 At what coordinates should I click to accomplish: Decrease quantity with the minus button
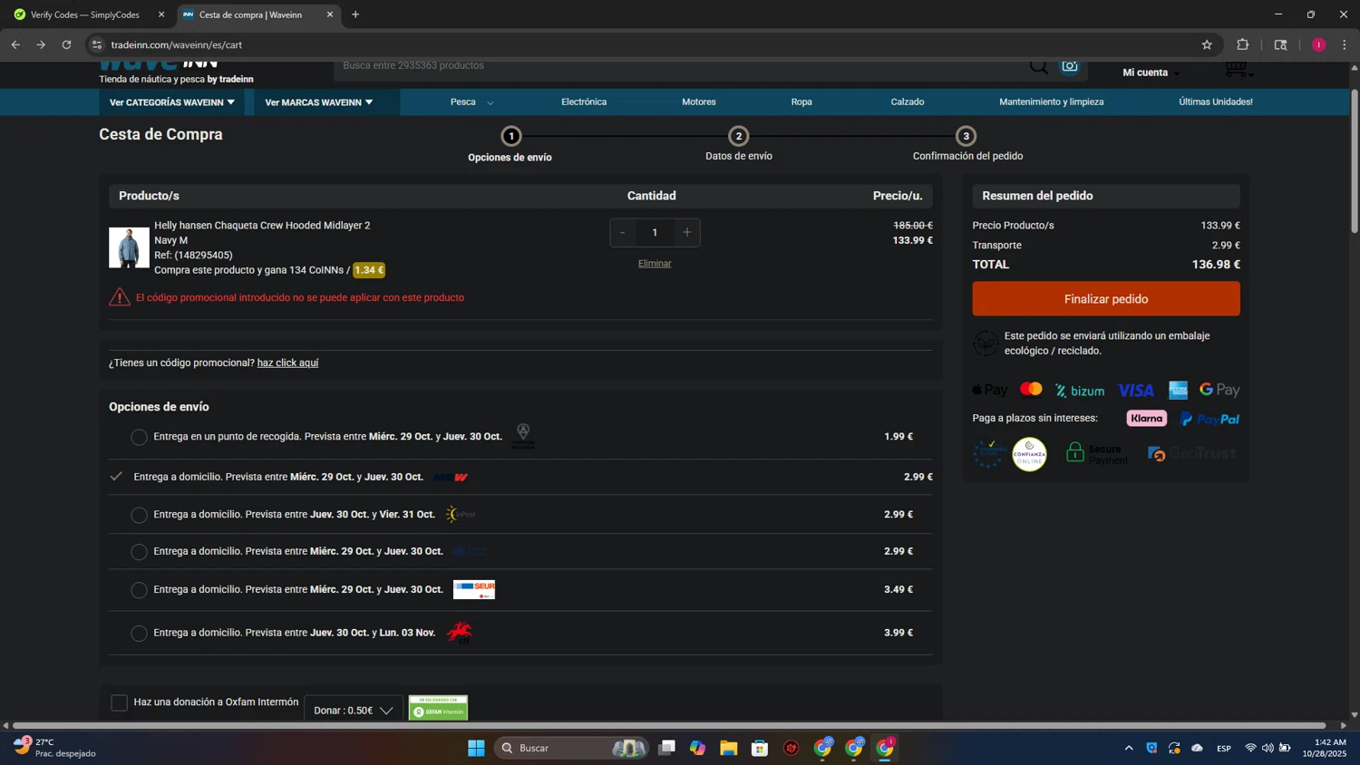point(623,232)
